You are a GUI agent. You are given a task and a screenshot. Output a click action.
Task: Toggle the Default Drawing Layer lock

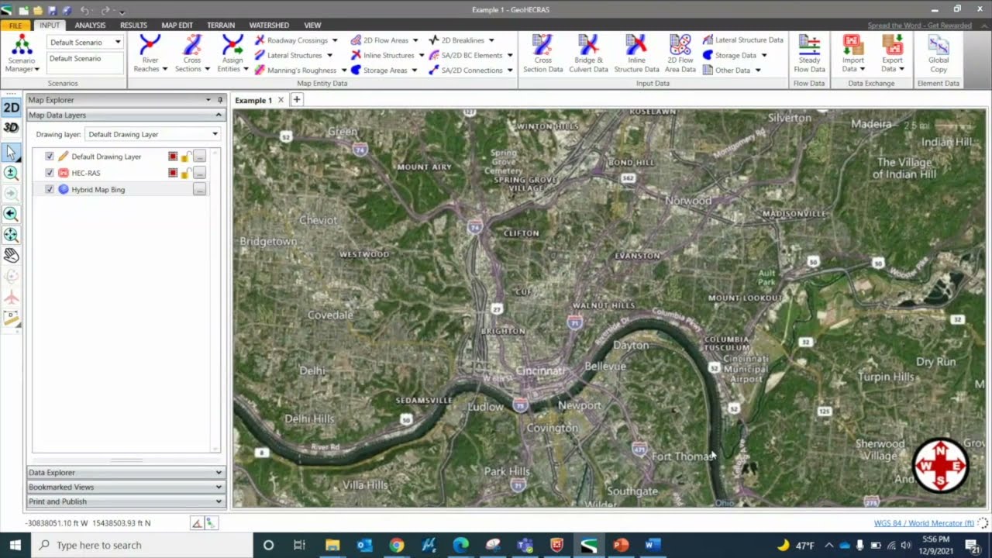pos(186,157)
